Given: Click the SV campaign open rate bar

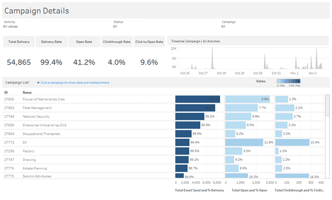Looking at the screenshot, I should (x=244, y=143).
